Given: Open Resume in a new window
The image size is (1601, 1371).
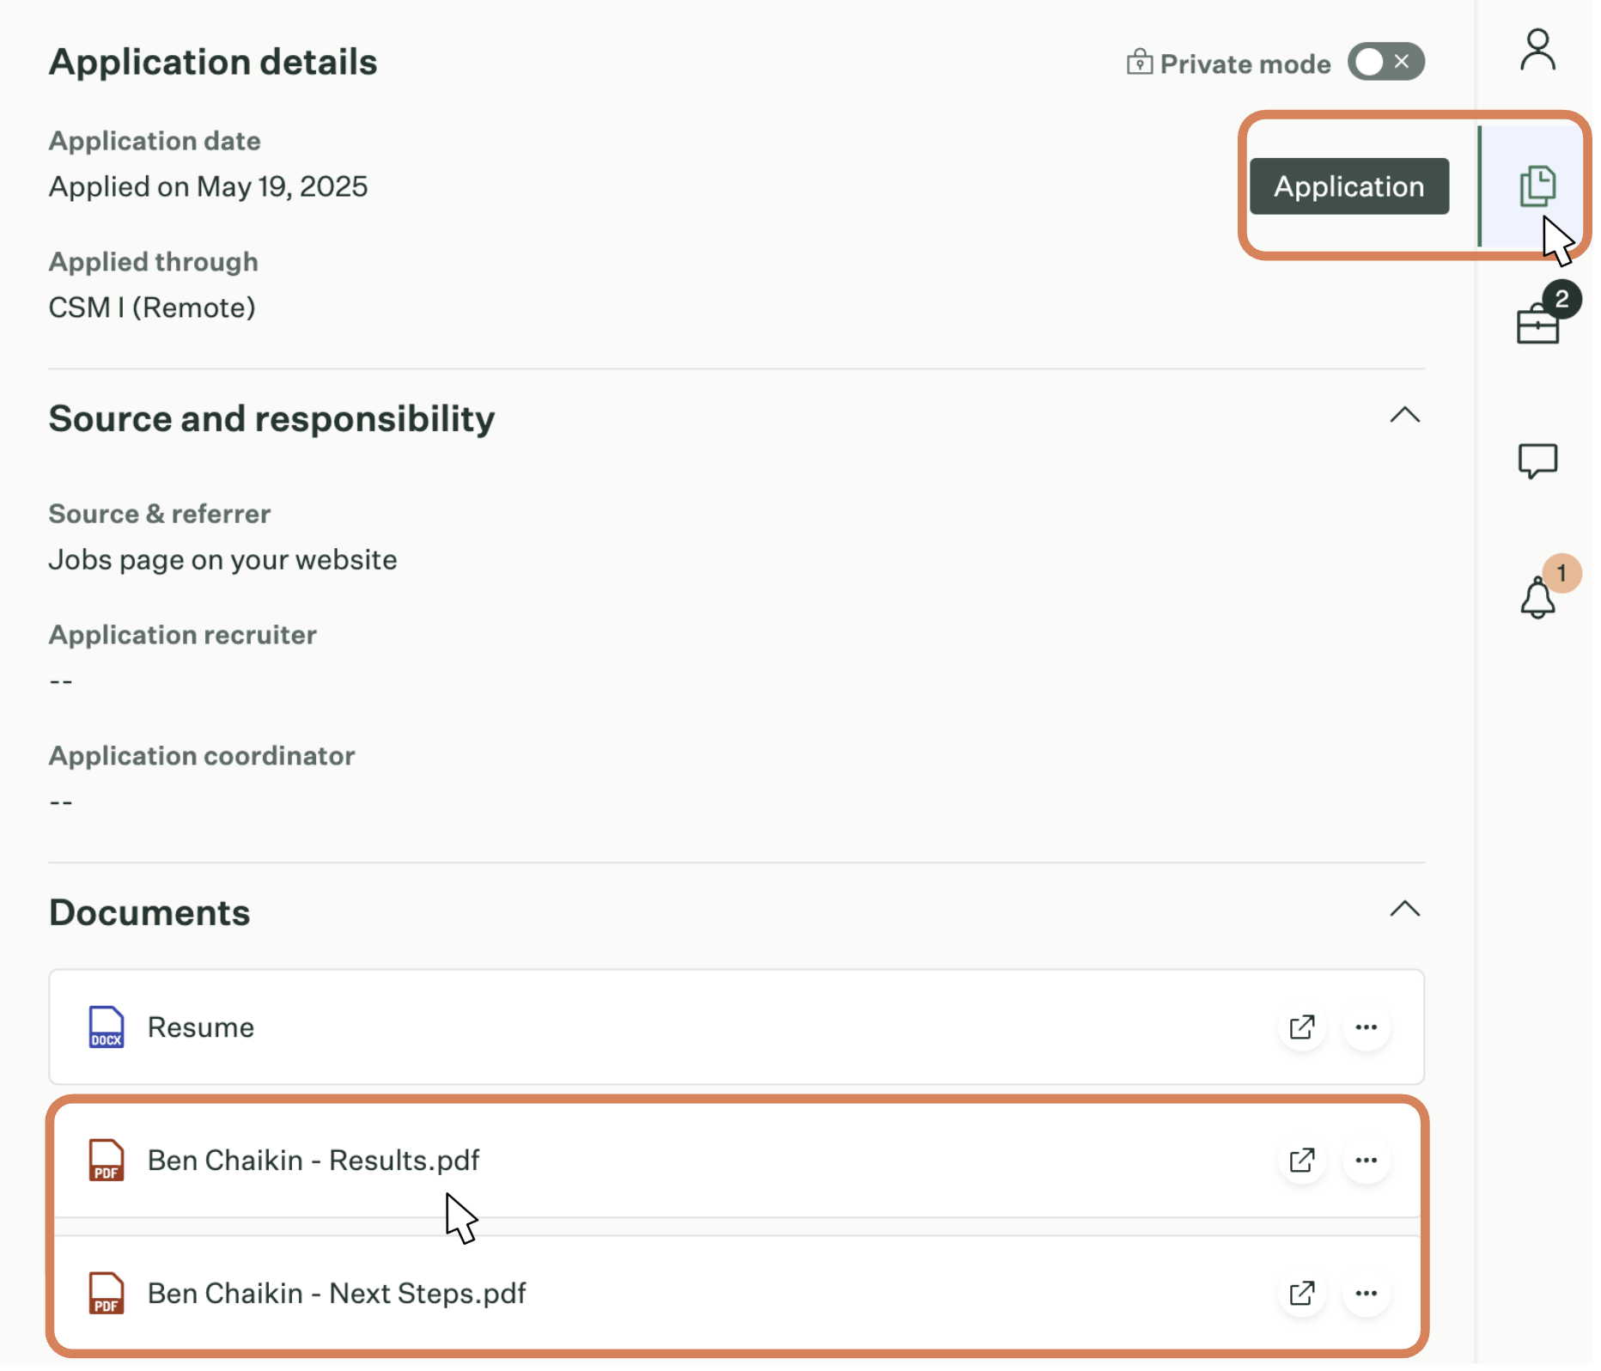Looking at the screenshot, I should pos(1302,1027).
